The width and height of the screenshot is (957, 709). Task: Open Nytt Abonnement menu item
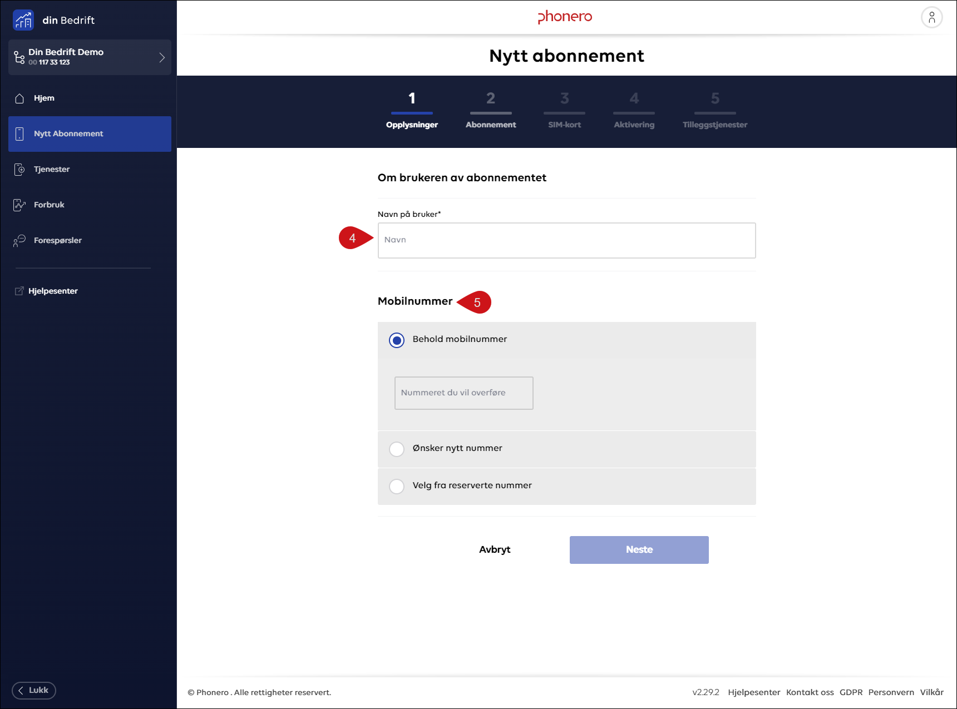click(x=90, y=134)
